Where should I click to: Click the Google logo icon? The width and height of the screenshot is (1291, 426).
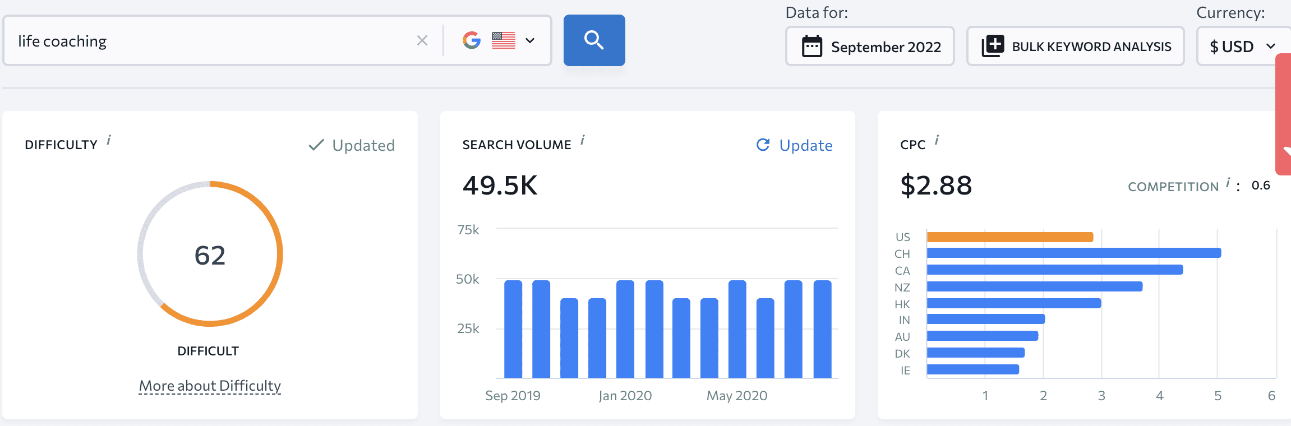point(472,40)
